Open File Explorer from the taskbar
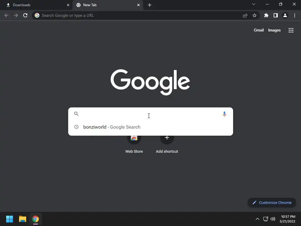Viewport: 301px width, 226px height. click(x=22, y=219)
